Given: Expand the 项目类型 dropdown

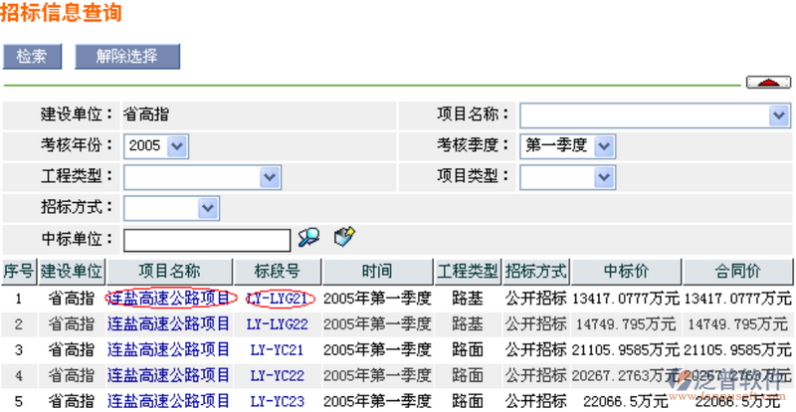Looking at the screenshot, I should [x=604, y=177].
